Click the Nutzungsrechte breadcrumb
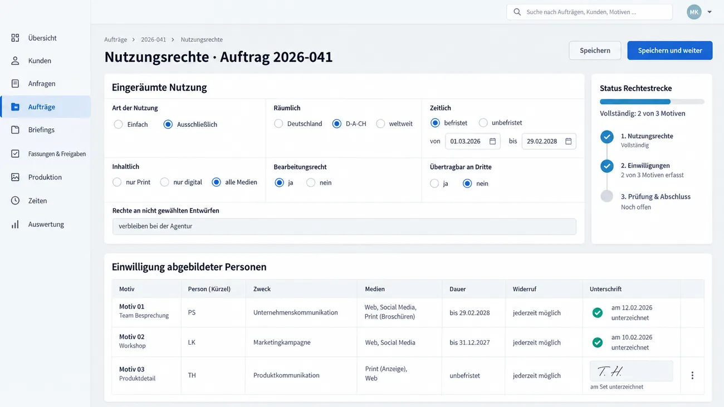This screenshot has height=407, width=724. [x=202, y=39]
